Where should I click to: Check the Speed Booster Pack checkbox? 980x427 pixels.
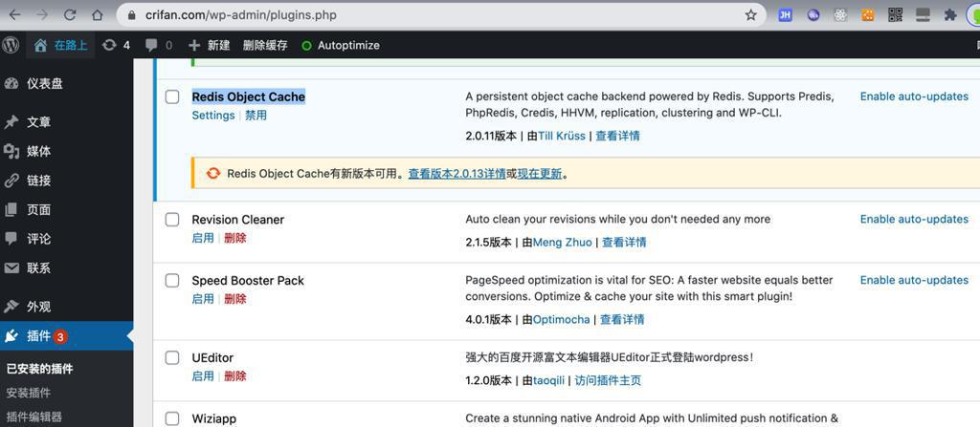(172, 281)
